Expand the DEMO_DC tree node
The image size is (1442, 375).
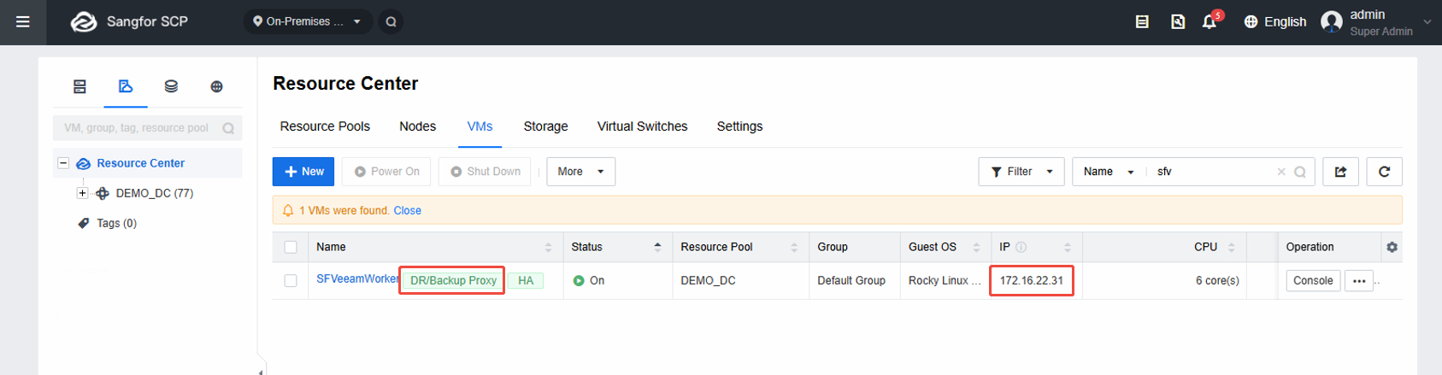coord(82,193)
